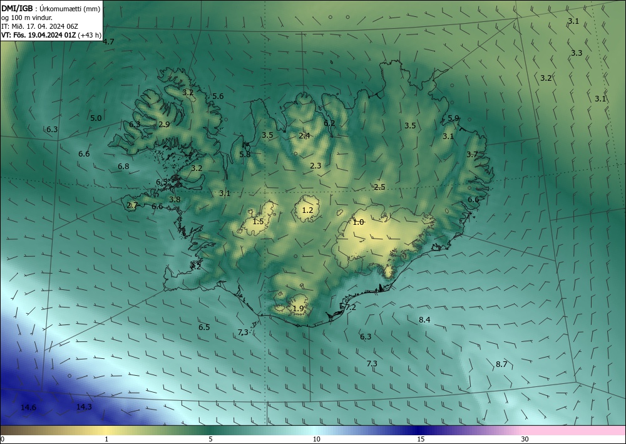The width and height of the screenshot is (626, 444).
Task: Click the 5.9 value on the map
Action: 453,118
